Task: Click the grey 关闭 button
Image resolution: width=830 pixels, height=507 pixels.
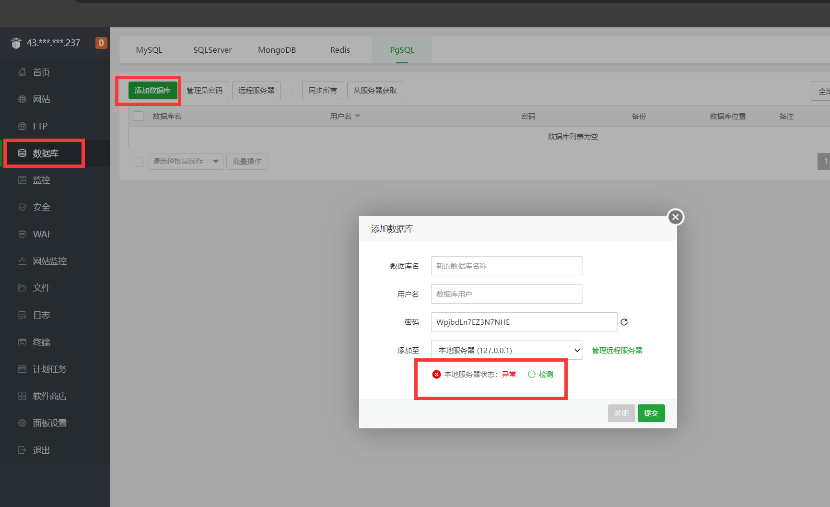Action: 621,413
